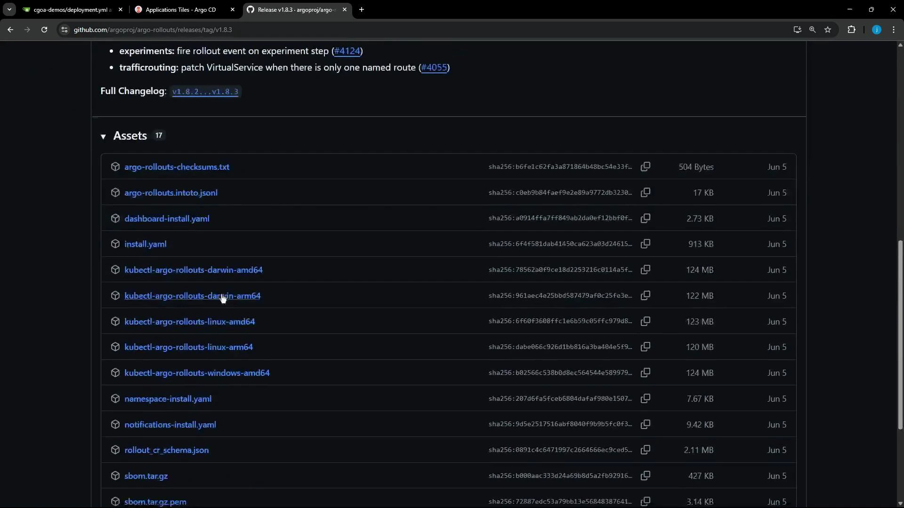Click the 913 KB size of install.yaml
The height and width of the screenshot is (508, 904).
[701, 244]
